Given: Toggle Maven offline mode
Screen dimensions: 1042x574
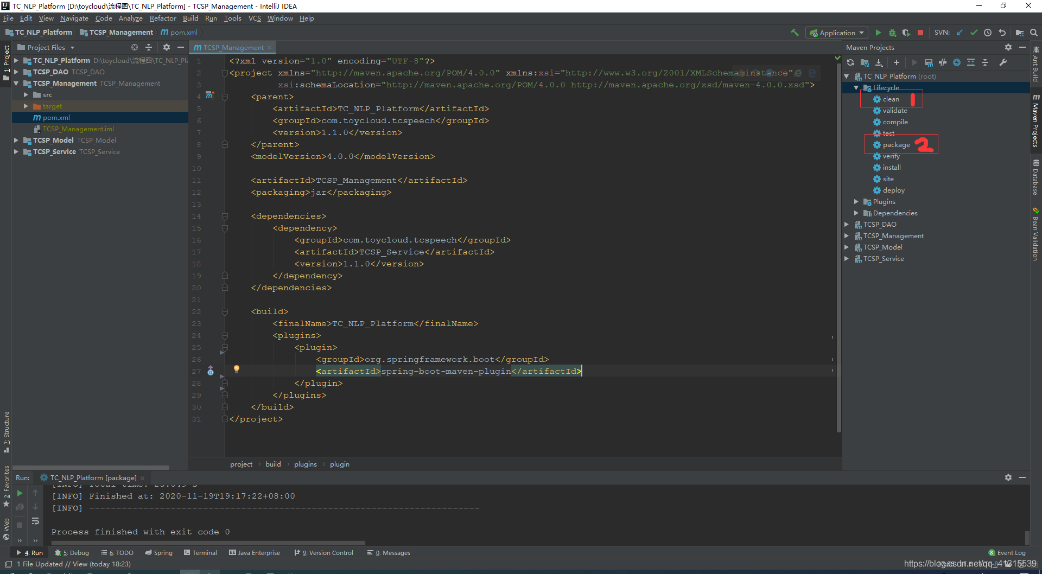Looking at the screenshot, I should [x=943, y=62].
